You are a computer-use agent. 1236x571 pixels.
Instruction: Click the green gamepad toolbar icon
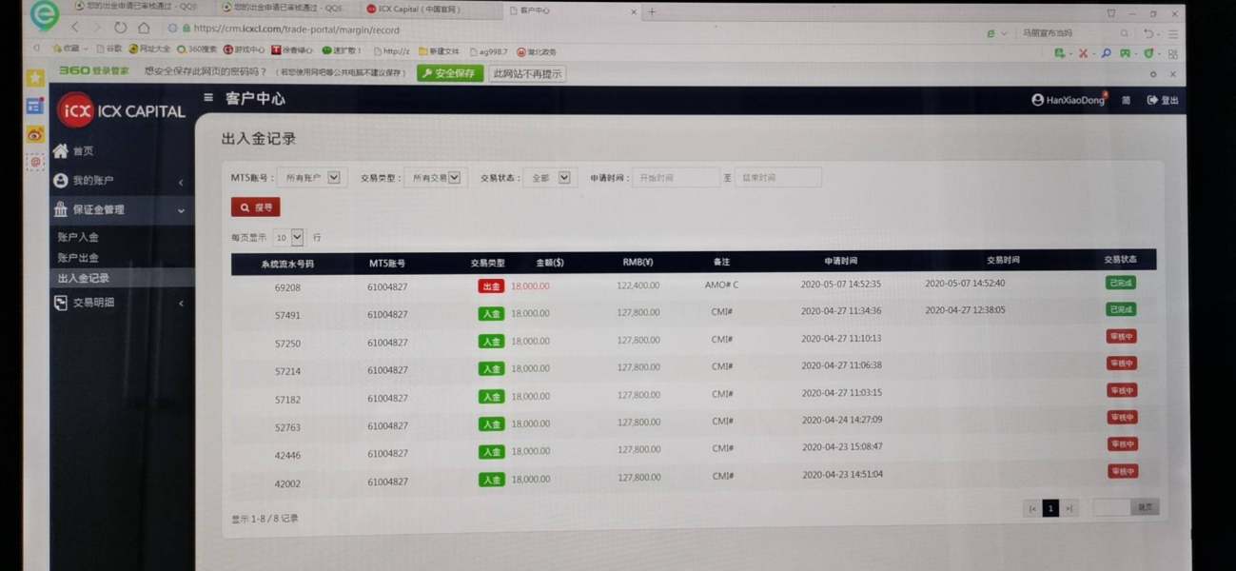(x=1126, y=53)
